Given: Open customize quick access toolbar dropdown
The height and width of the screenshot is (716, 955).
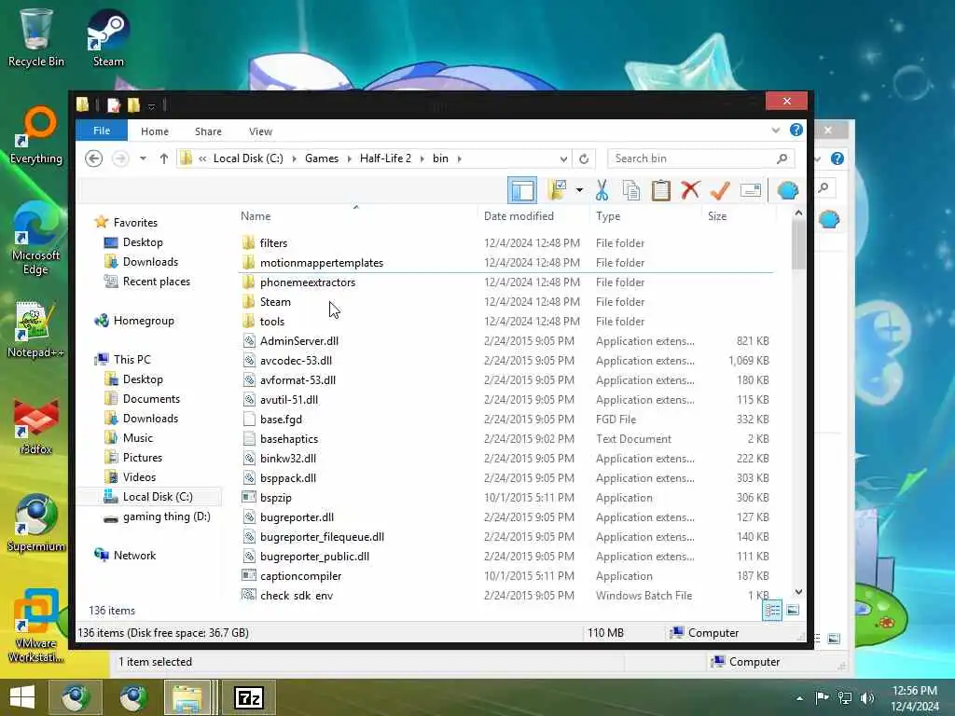Looking at the screenshot, I should 152,106.
